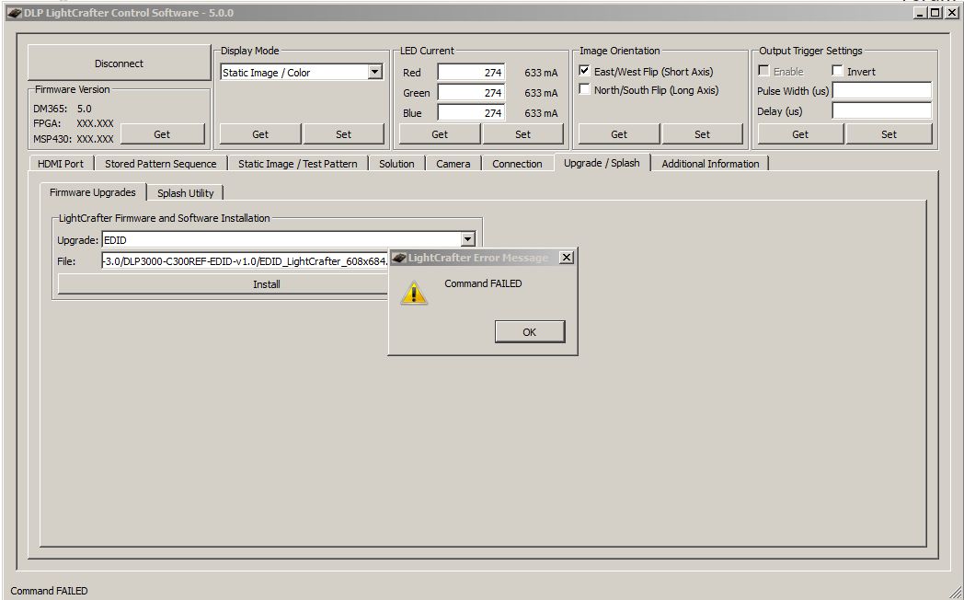This screenshot has height=600, width=964.
Task: Click Set under LED Current
Action: (522, 134)
